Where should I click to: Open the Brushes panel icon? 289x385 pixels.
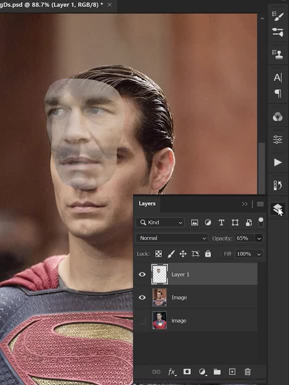coord(278,32)
